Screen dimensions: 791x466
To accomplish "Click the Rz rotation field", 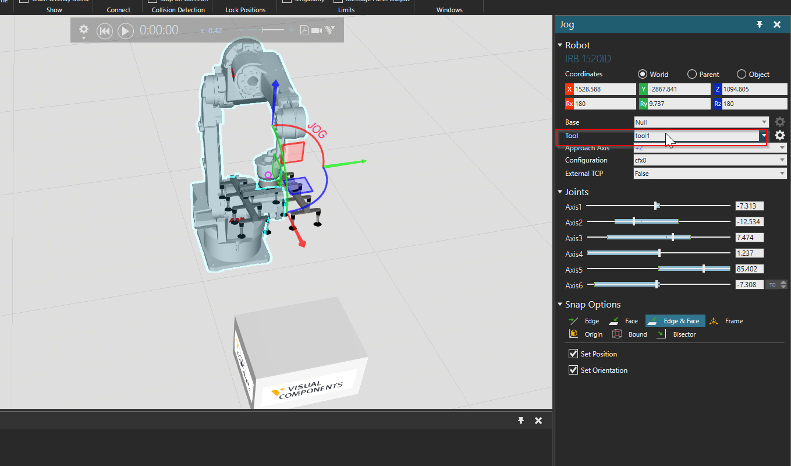I will [x=754, y=104].
